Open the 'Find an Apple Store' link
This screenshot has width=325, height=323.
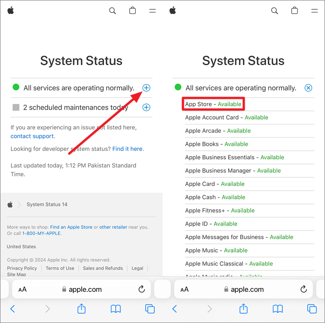71,227
